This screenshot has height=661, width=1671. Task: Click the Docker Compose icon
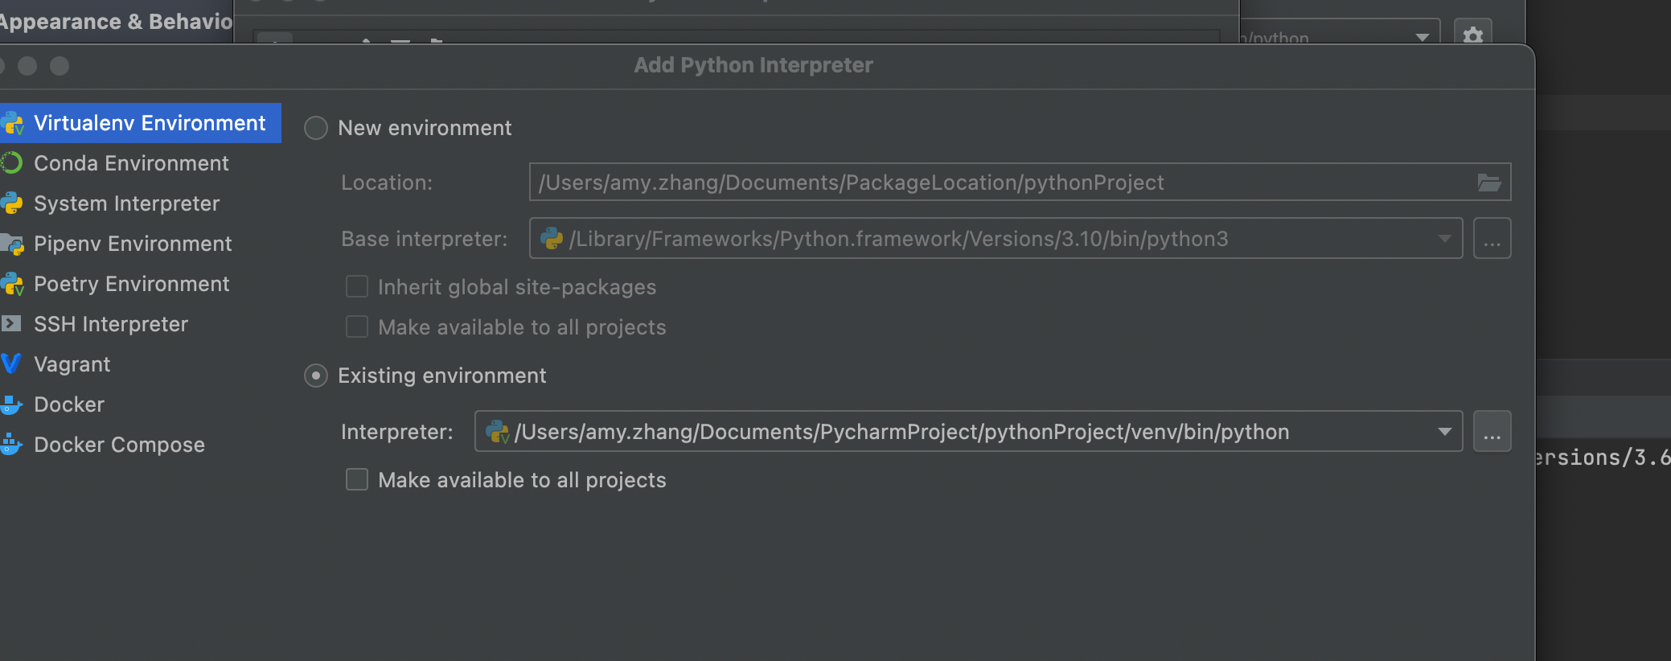pyautogui.click(x=10, y=445)
